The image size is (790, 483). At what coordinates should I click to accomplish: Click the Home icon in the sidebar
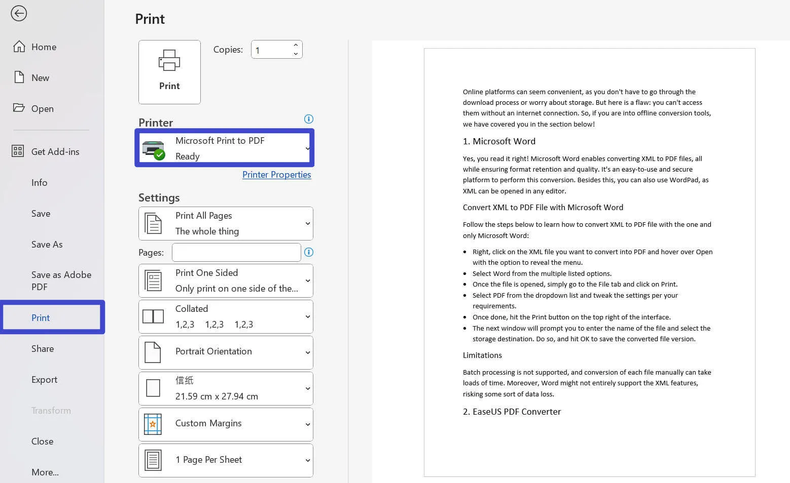(x=19, y=46)
